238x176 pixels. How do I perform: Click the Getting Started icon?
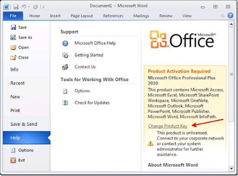(65, 55)
